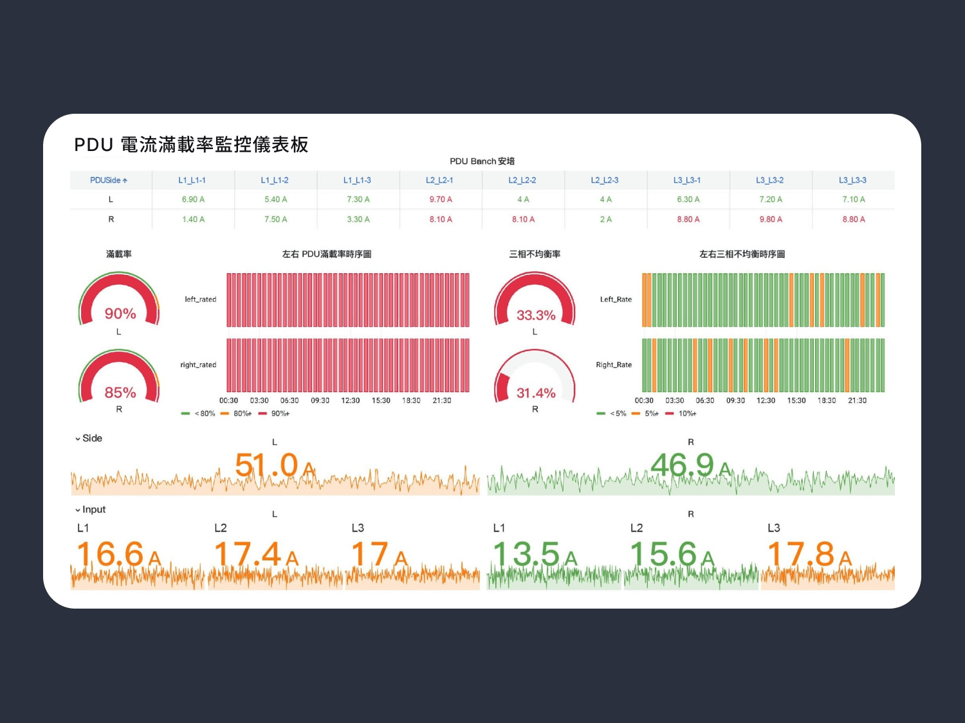The image size is (965, 723).
Task: Toggle the 10%+ legend item
Action: (x=682, y=414)
